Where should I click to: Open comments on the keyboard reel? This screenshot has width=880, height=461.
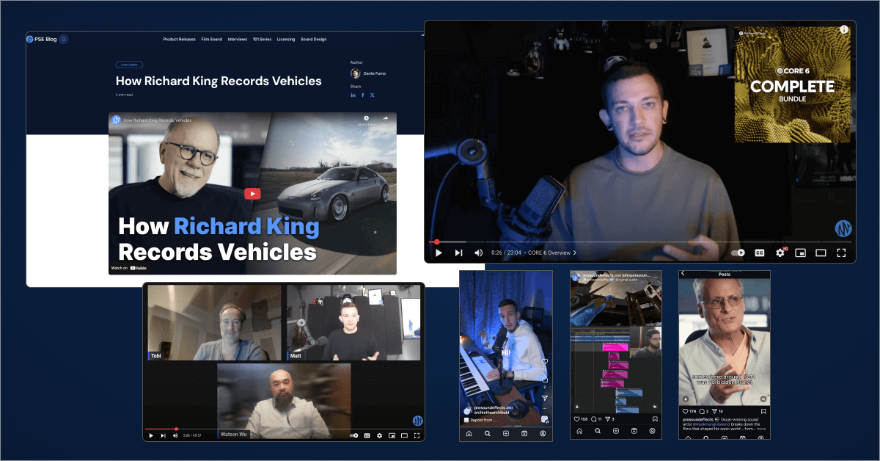click(544, 379)
